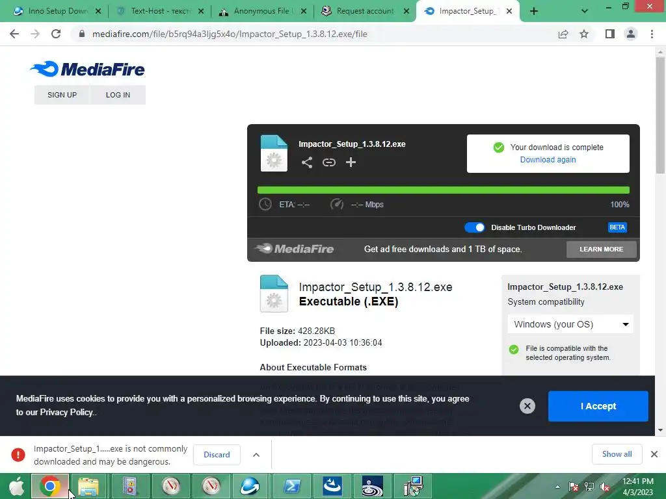This screenshot has width=666, height=499.
Task: Click the Action Center flag icon
Action: coord(573,487)
